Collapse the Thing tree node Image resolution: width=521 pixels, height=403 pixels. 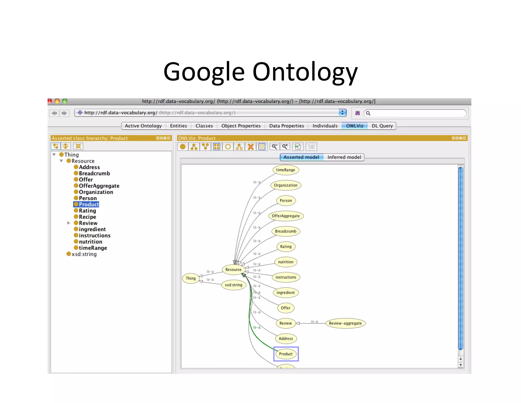54,155
